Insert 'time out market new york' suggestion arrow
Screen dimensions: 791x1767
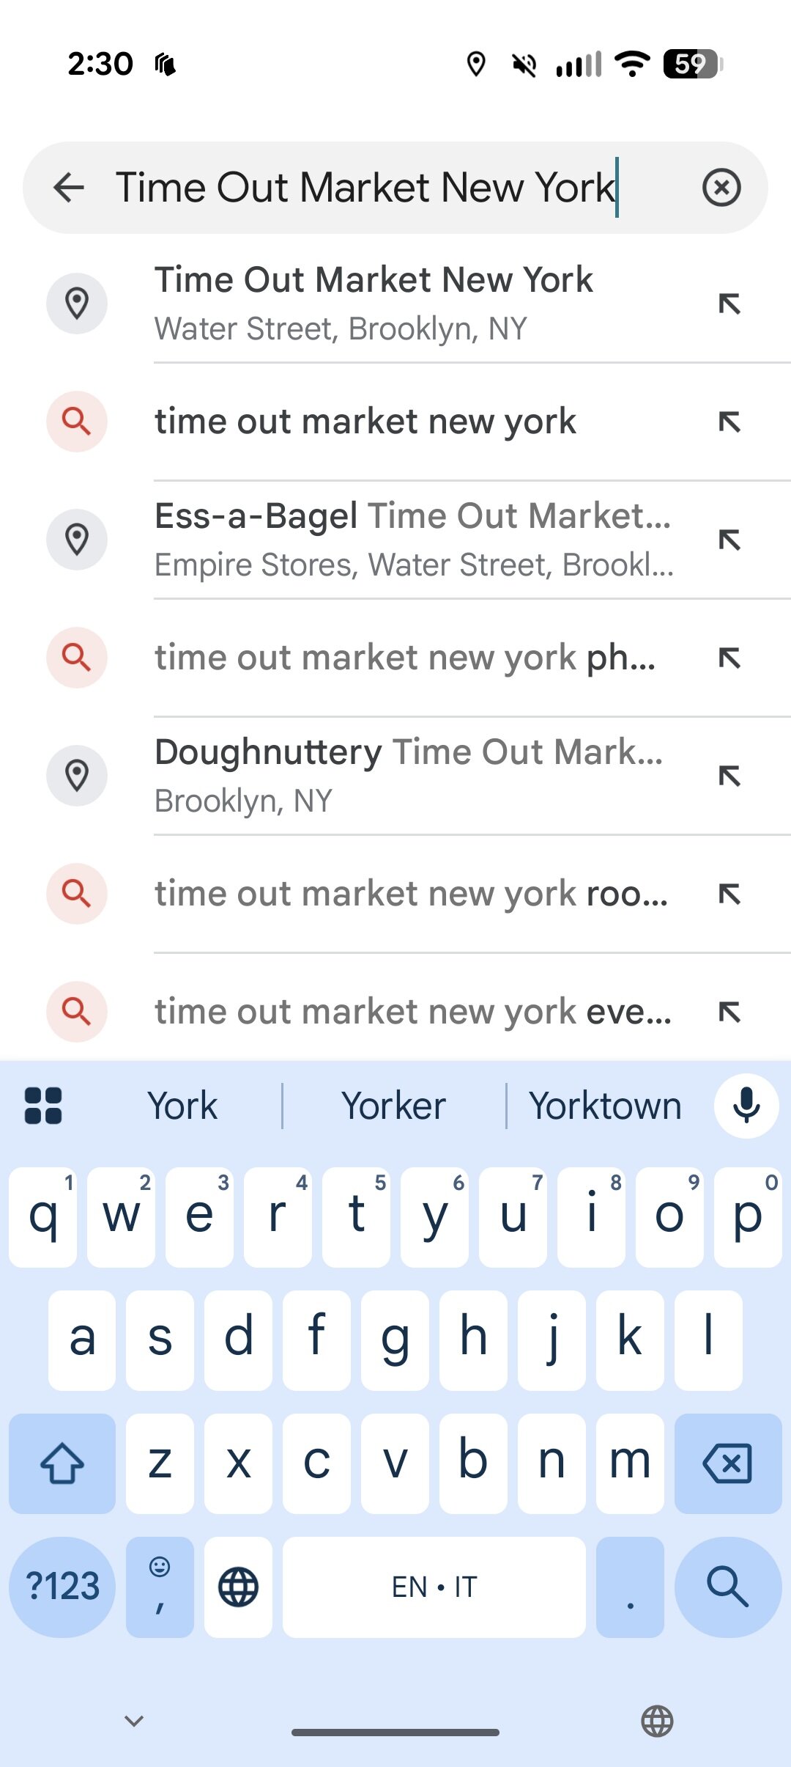tap(729, 422)
